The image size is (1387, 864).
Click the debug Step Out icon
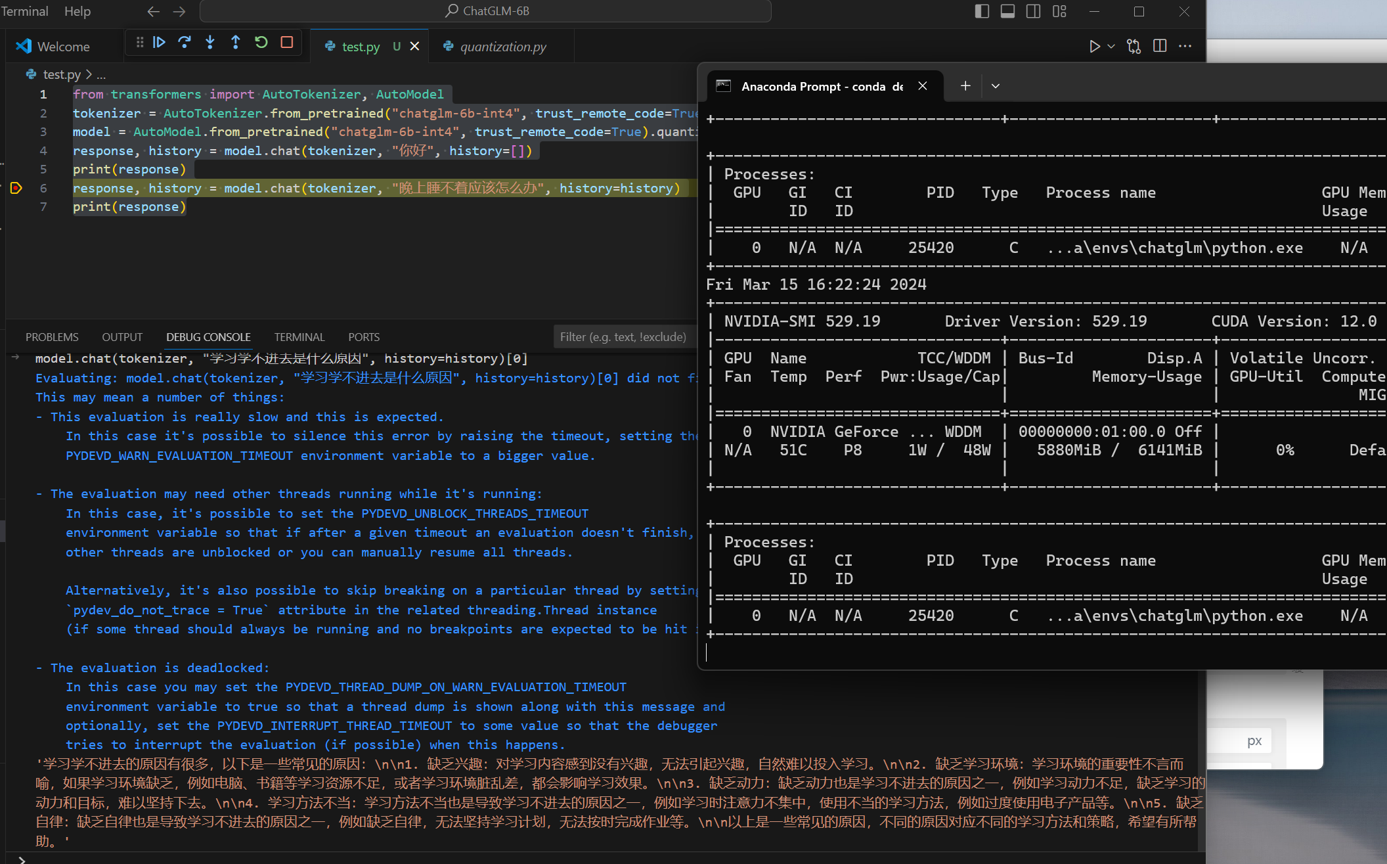[x=236, y=43]
